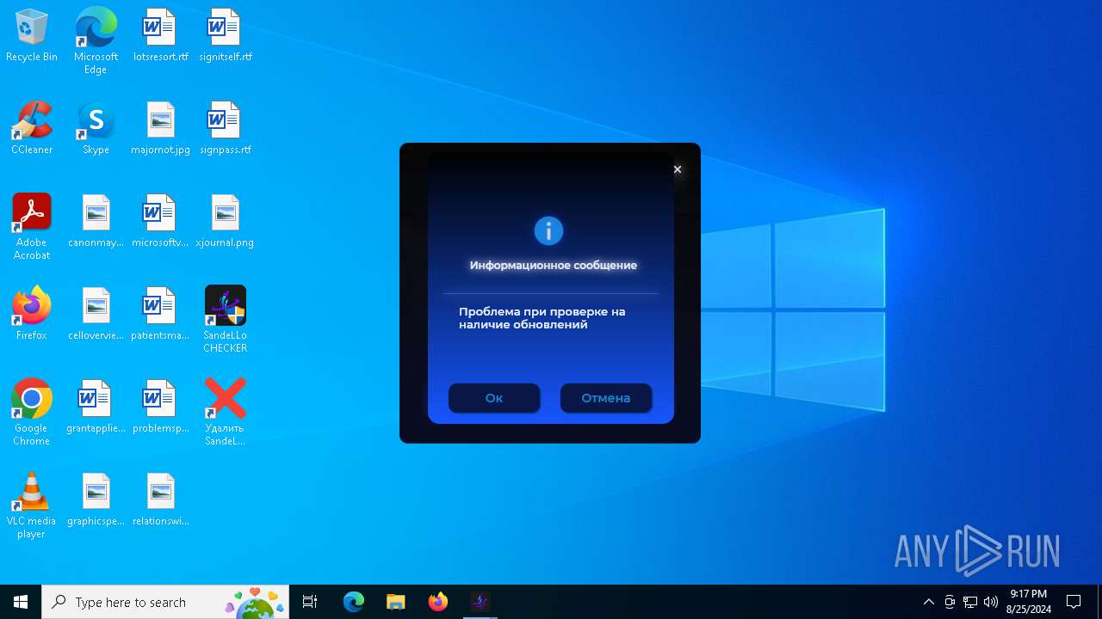The width and height of the screenshot is (1102, 619).
Task: Open Firefox desktop shortcut
Action: pyautogui.click(x=32, y=315)
